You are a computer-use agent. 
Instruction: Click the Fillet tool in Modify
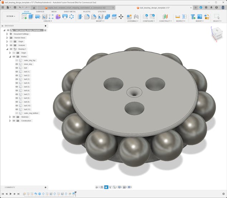[x=87, y=16]
